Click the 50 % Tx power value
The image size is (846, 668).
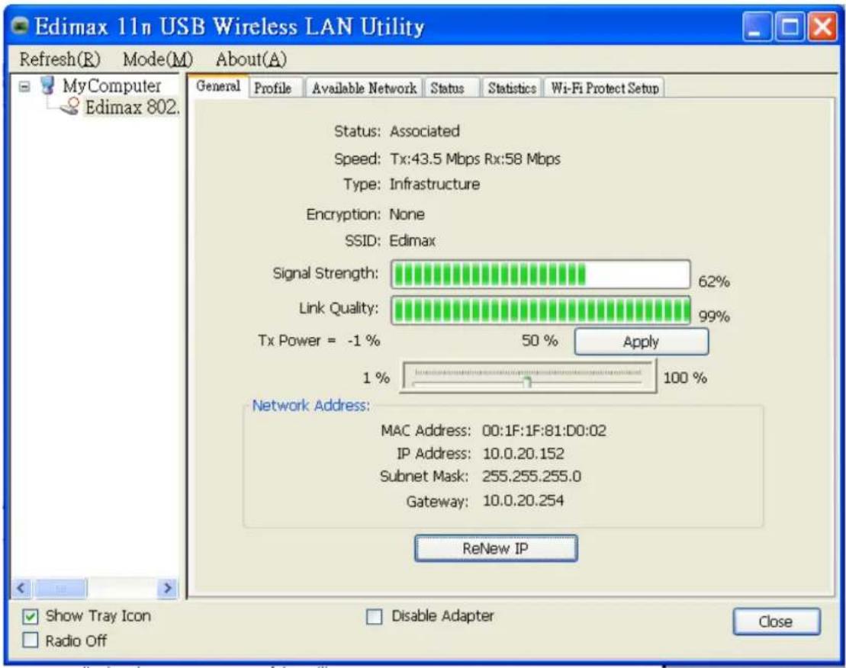(x=539, y=340)
